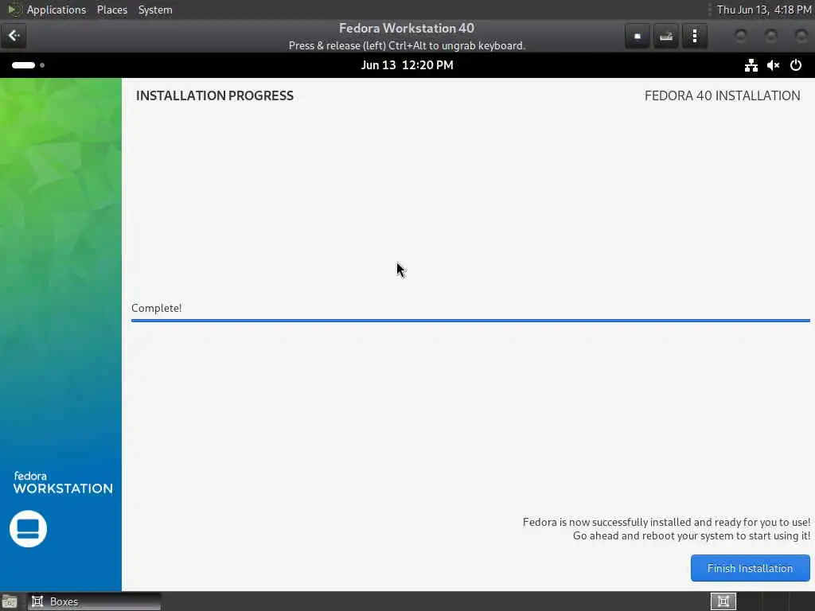Click the Complete! status text
This screenshot has height=611, width=815.
click(157, 308)
